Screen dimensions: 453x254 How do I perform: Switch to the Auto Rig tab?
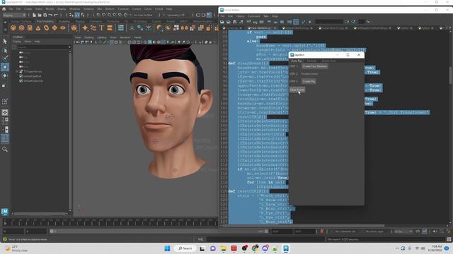click(x=296, y=61)
